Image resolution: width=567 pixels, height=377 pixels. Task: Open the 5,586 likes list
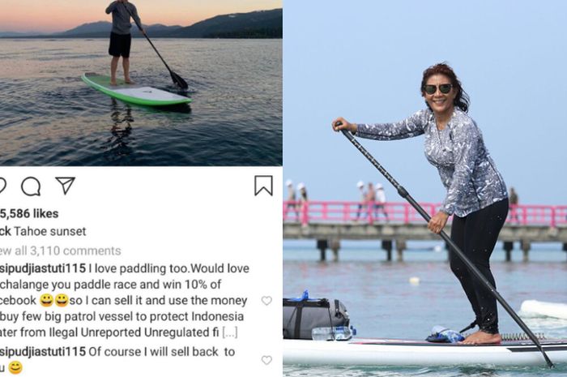point(29,214)
